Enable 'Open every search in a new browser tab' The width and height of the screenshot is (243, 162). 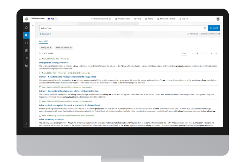tap(188, 34)
